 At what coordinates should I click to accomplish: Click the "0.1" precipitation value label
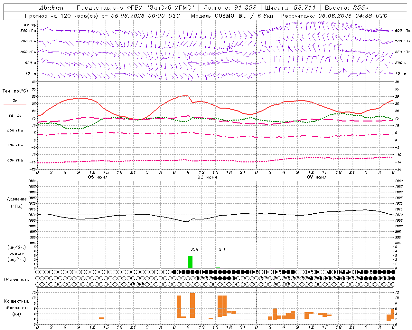[222, 249]
